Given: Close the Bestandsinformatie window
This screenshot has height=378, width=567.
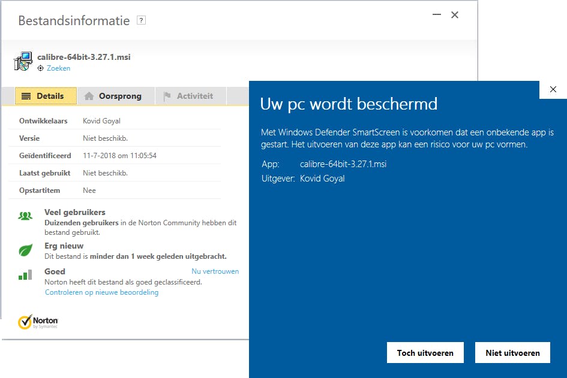Looking at the screenshot, I should coord(455,15).
